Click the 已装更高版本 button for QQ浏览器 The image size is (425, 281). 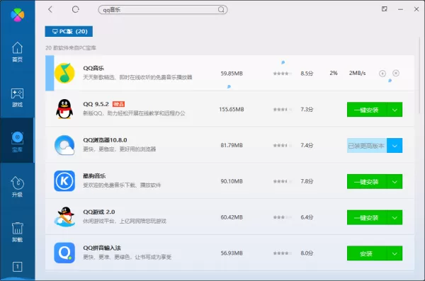click(x=367, y=146)
